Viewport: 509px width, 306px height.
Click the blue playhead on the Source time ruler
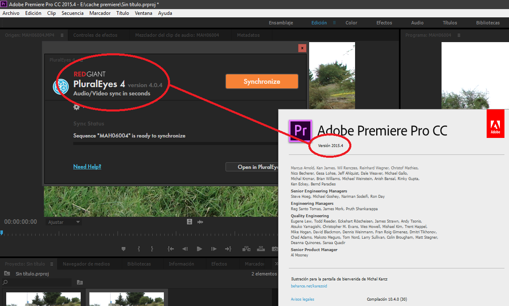coord(2,233)
